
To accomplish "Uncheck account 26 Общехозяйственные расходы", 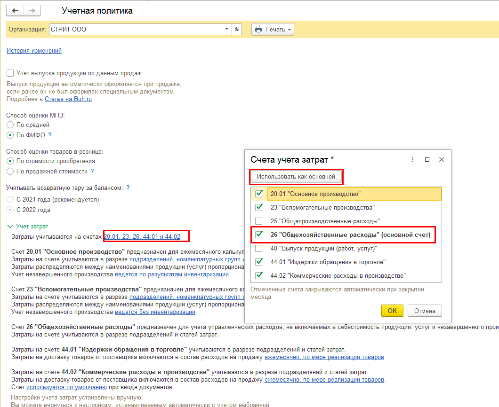I will coord(259,235).
